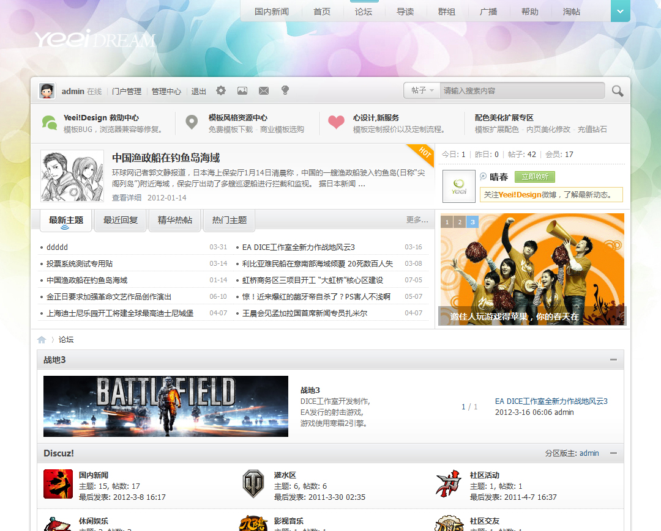661x531 pixels.
Task: Open the picture album icon
Action: click(242, 90)
